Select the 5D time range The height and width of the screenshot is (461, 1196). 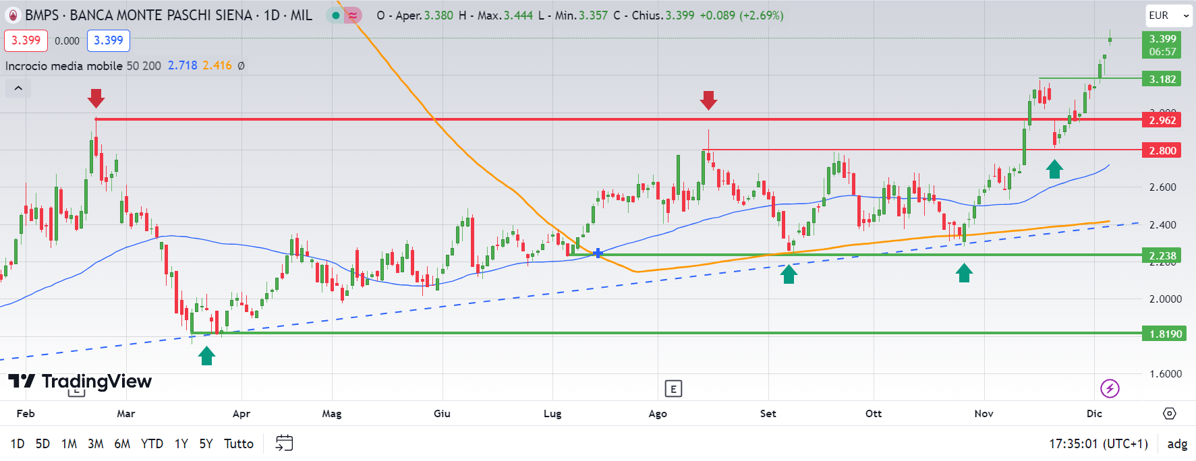coord(42,443)
